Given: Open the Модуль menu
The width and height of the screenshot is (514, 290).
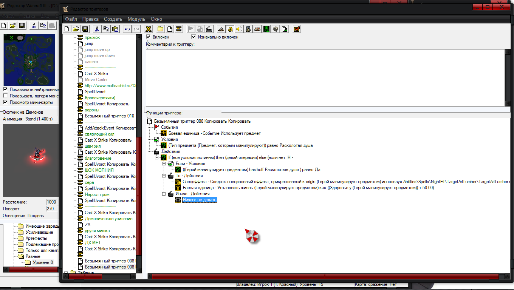Looking at the screenshot, I should [x=136, y=19].
